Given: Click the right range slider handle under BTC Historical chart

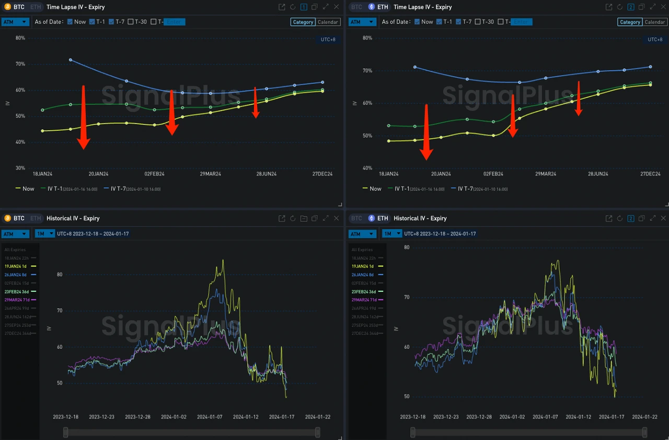Looking at the screenshot, I should click(x=318, y=432).
